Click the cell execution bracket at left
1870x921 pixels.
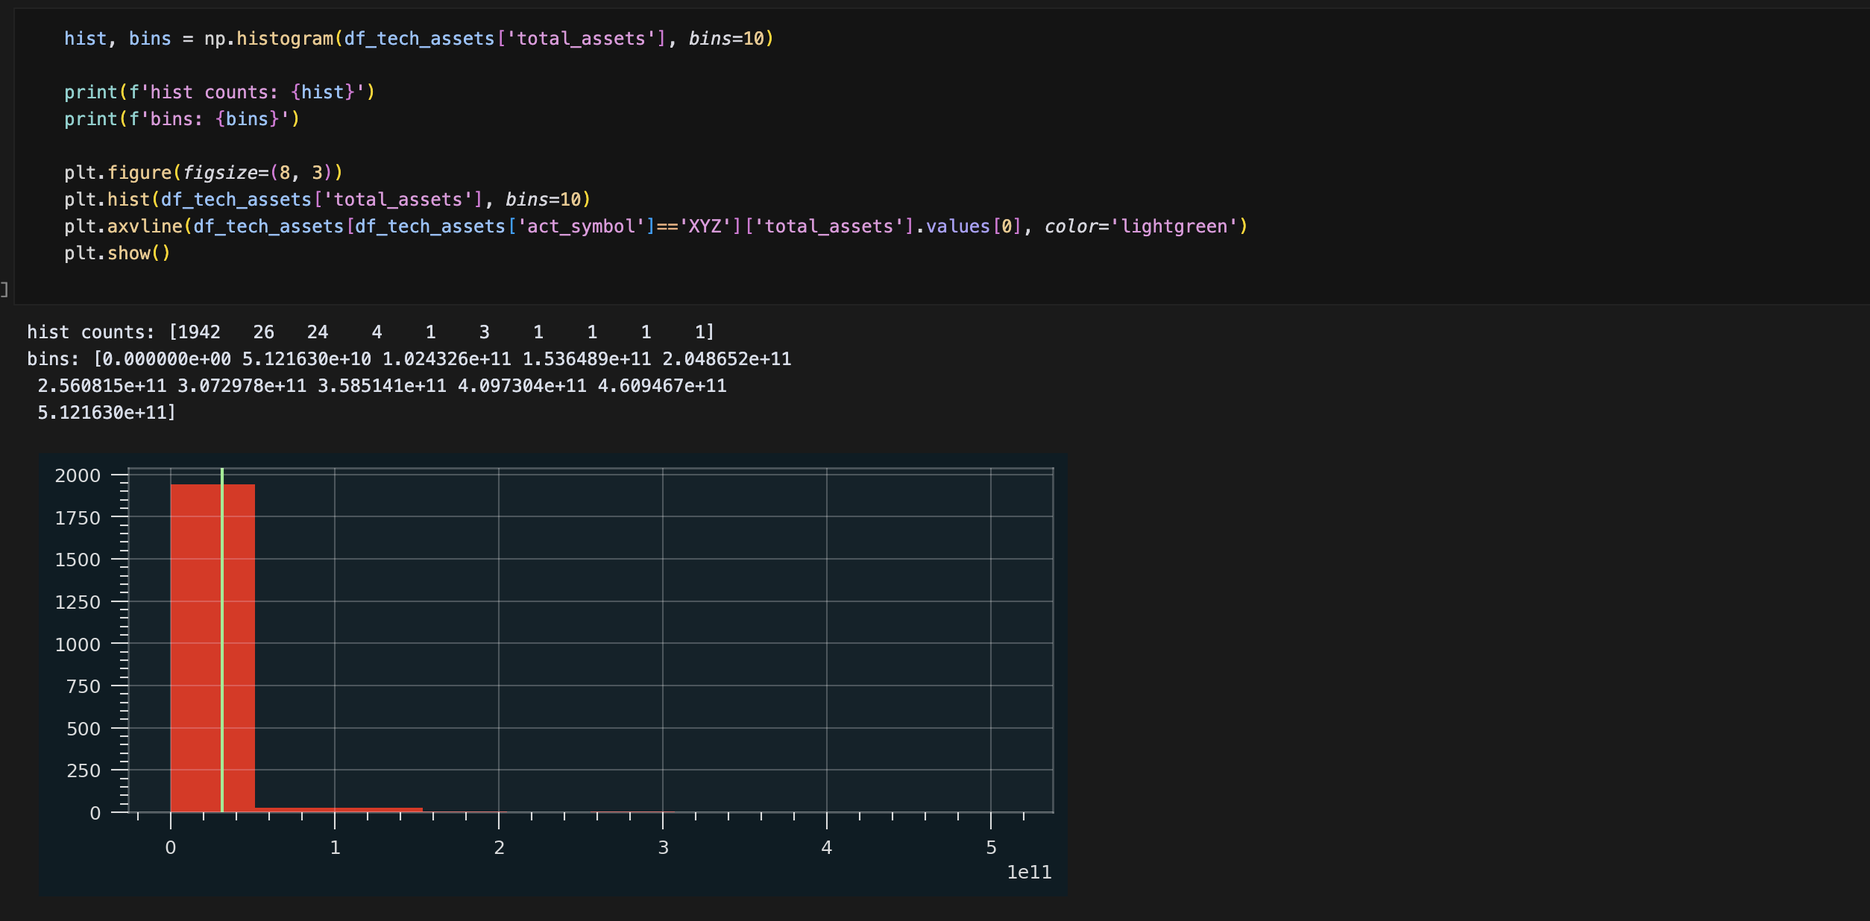pos(4,289)
